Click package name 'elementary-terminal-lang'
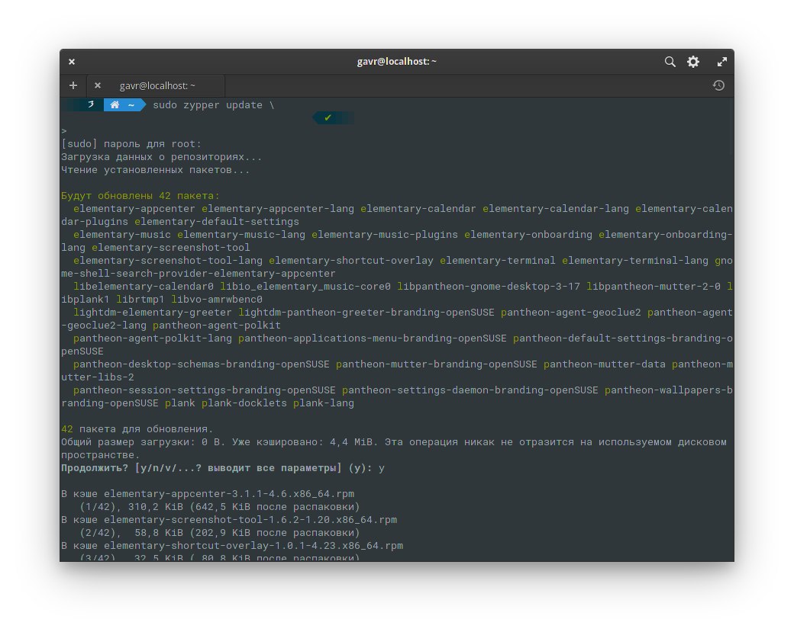794x632 pixels. point(635,261)
